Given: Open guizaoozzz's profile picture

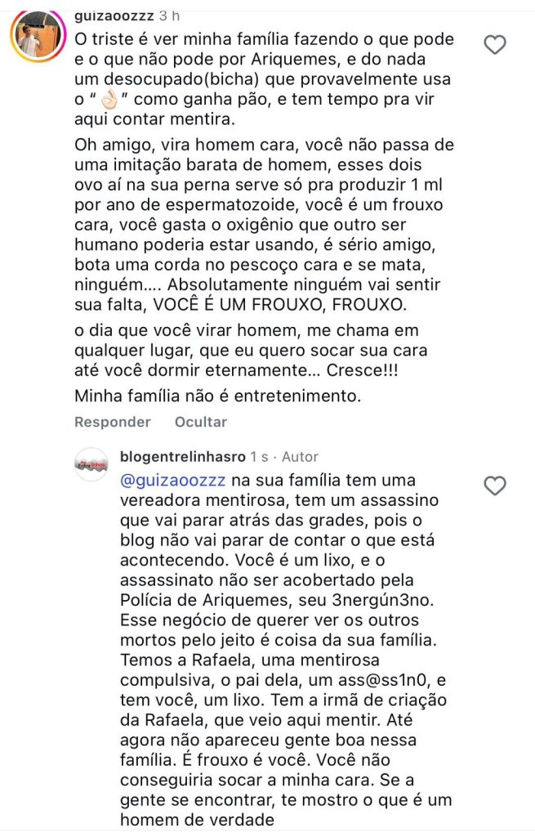Looking at the screenshot, I should [x=32, y=34].
